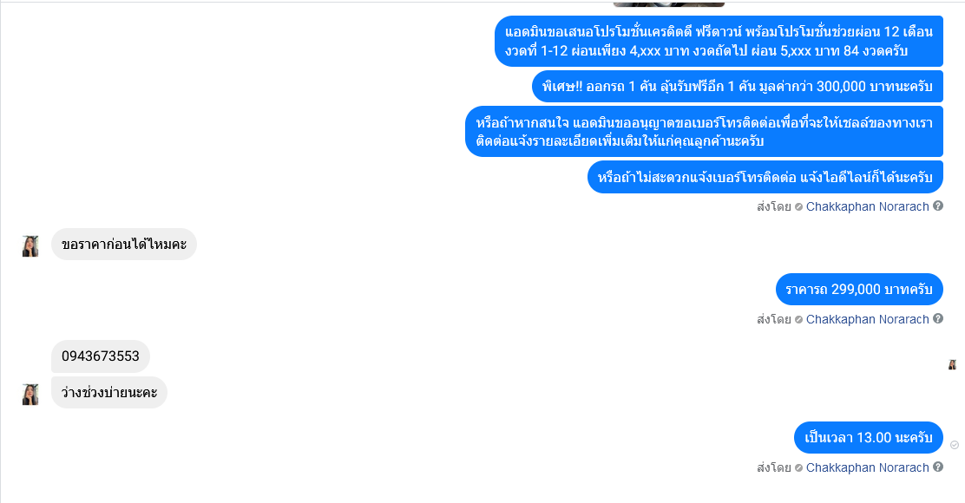Click help icon under the 13.00 time message
Viewport: 965px width, 503px height.
point(938,467)
